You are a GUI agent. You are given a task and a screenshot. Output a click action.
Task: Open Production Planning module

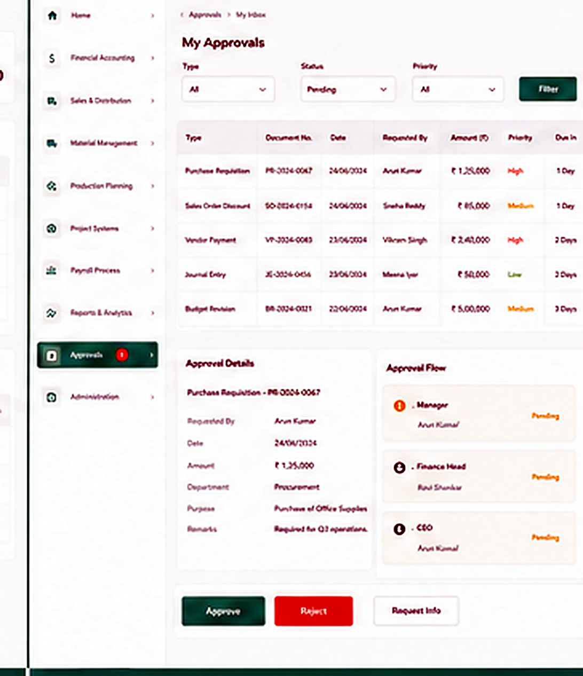[x=99, y=186]
